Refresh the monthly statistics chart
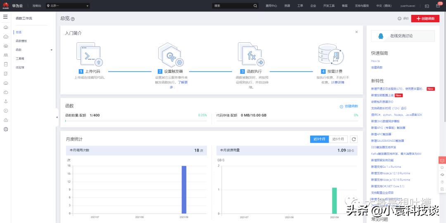446x223 pixels. 353,139
